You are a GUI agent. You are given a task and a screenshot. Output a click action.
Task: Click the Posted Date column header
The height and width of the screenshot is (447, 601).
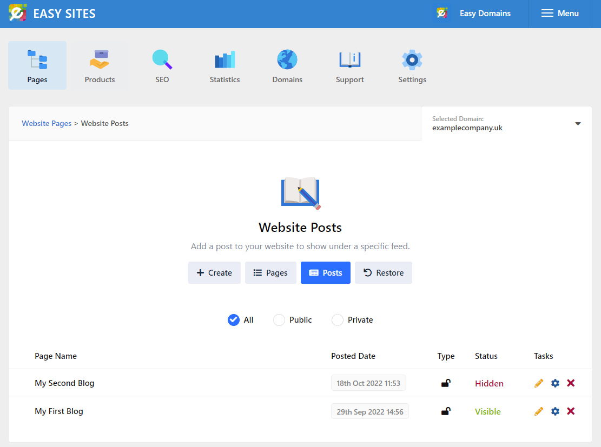click(x=353, y=356)
